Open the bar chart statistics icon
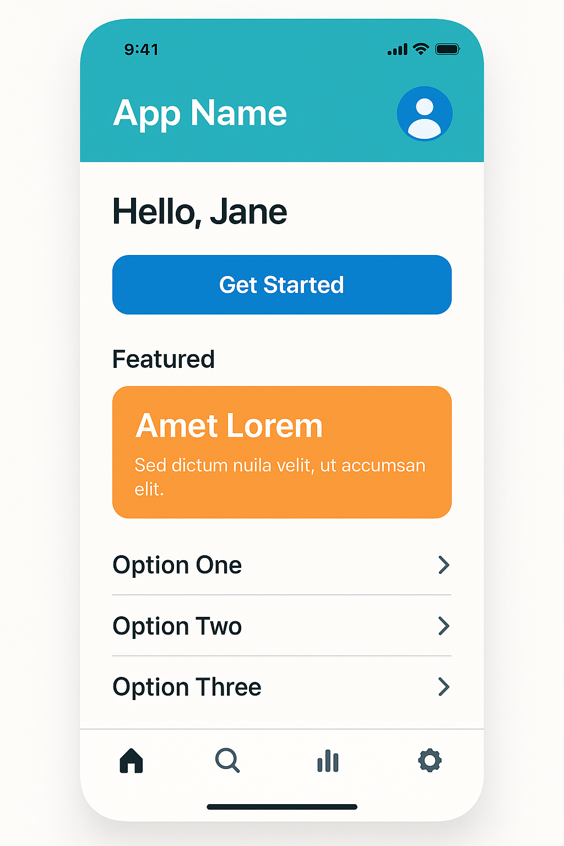 coord(328,761)
